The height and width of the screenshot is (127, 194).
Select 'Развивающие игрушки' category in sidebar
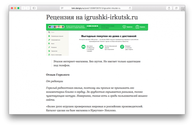pos(57,36)
